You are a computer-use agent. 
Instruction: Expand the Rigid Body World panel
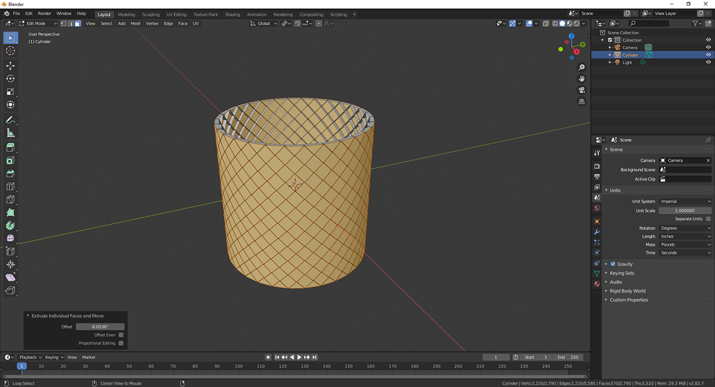[x=627, y=291]
